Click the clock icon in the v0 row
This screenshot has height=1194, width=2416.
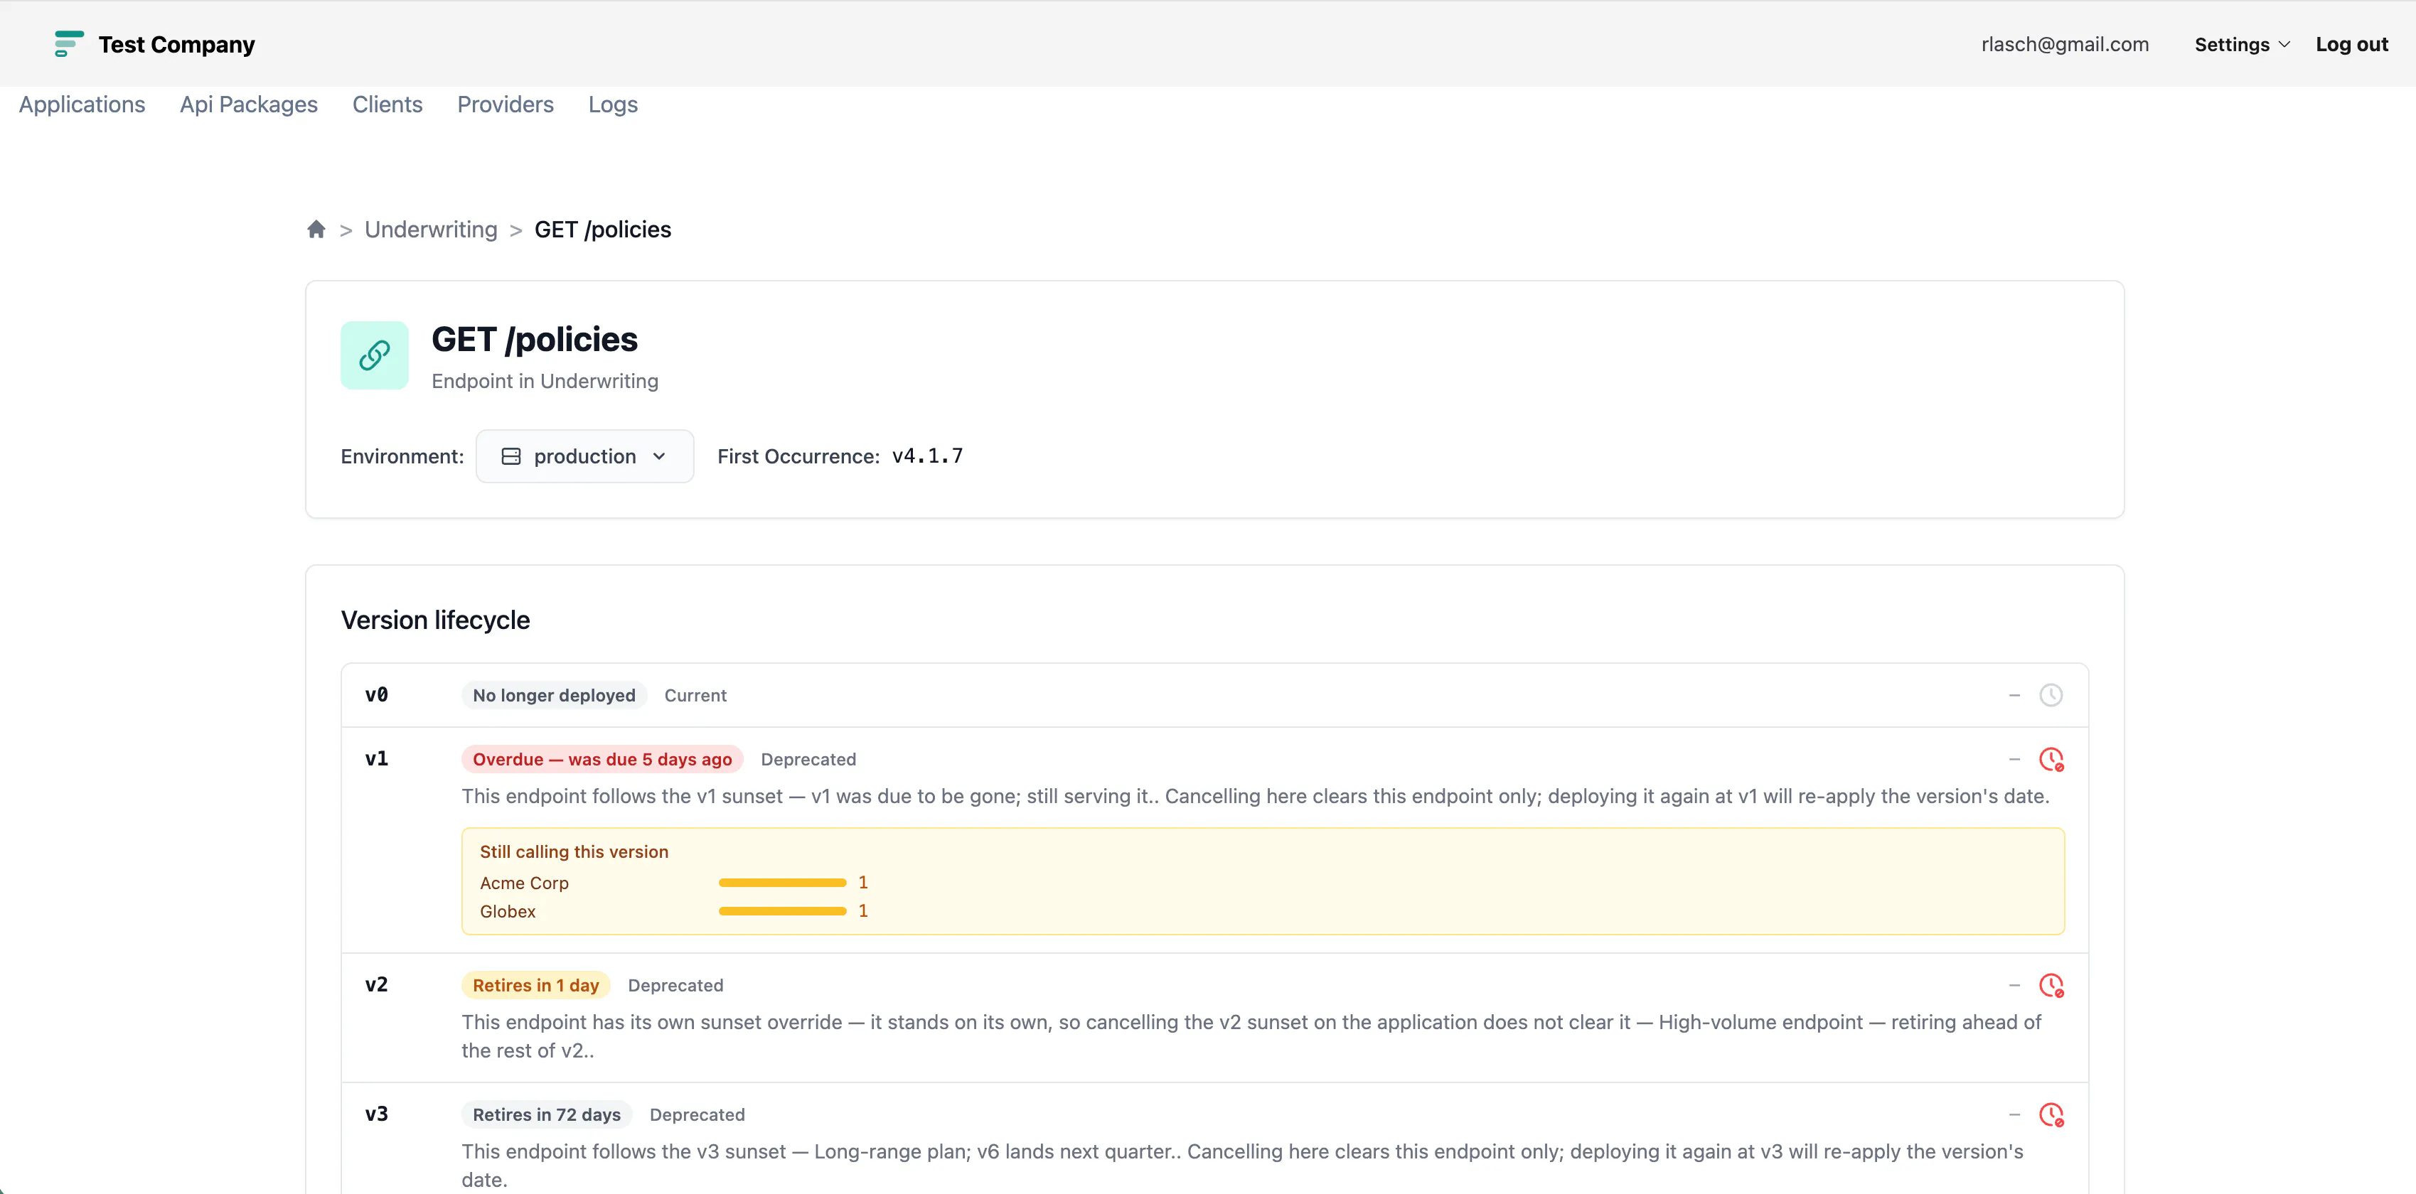(x=2051, y=695)
